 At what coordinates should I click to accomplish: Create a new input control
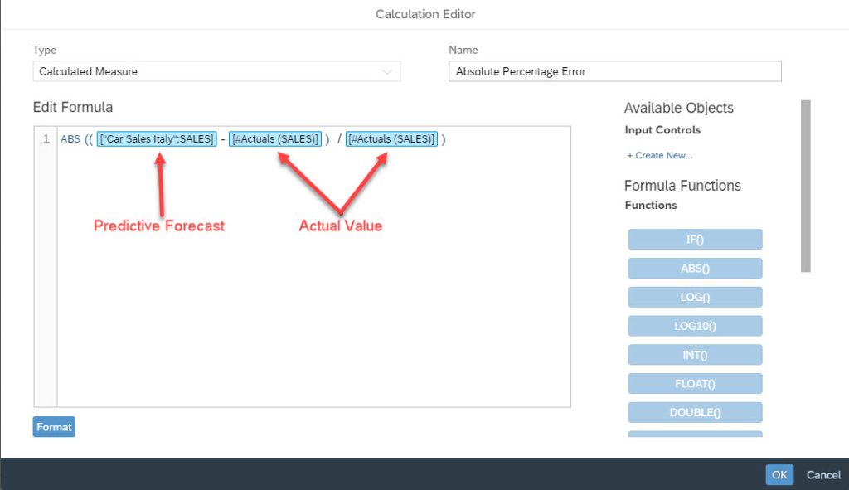pyautogui.click(x=659, y=155)
